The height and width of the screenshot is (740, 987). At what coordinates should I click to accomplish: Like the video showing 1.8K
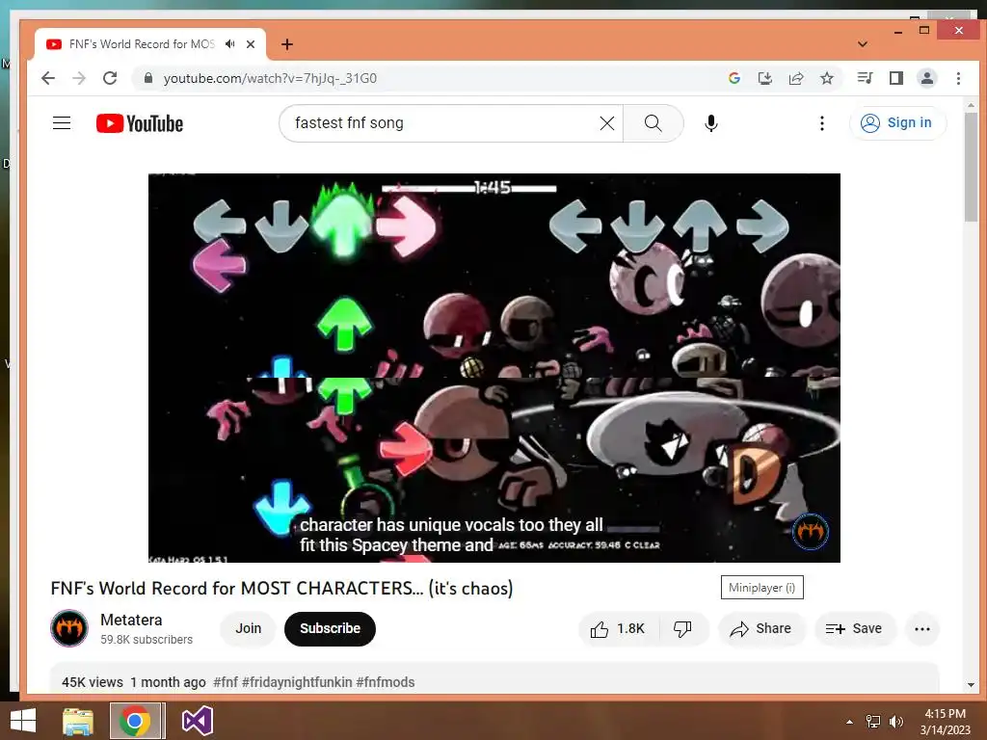[618, 628]
